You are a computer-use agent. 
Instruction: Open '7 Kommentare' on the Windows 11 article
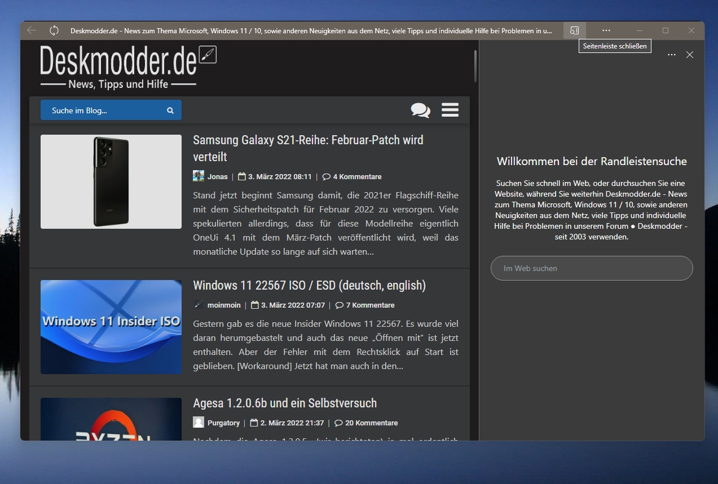click(x=365, y=305)
